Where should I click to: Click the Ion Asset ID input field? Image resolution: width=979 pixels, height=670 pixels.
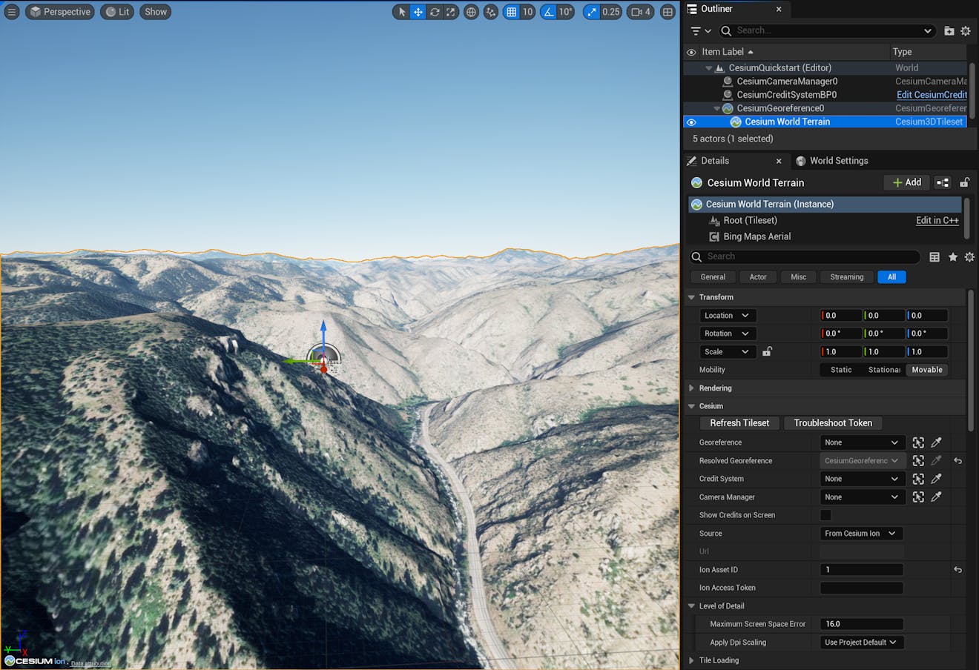click(x=861, y=569)
